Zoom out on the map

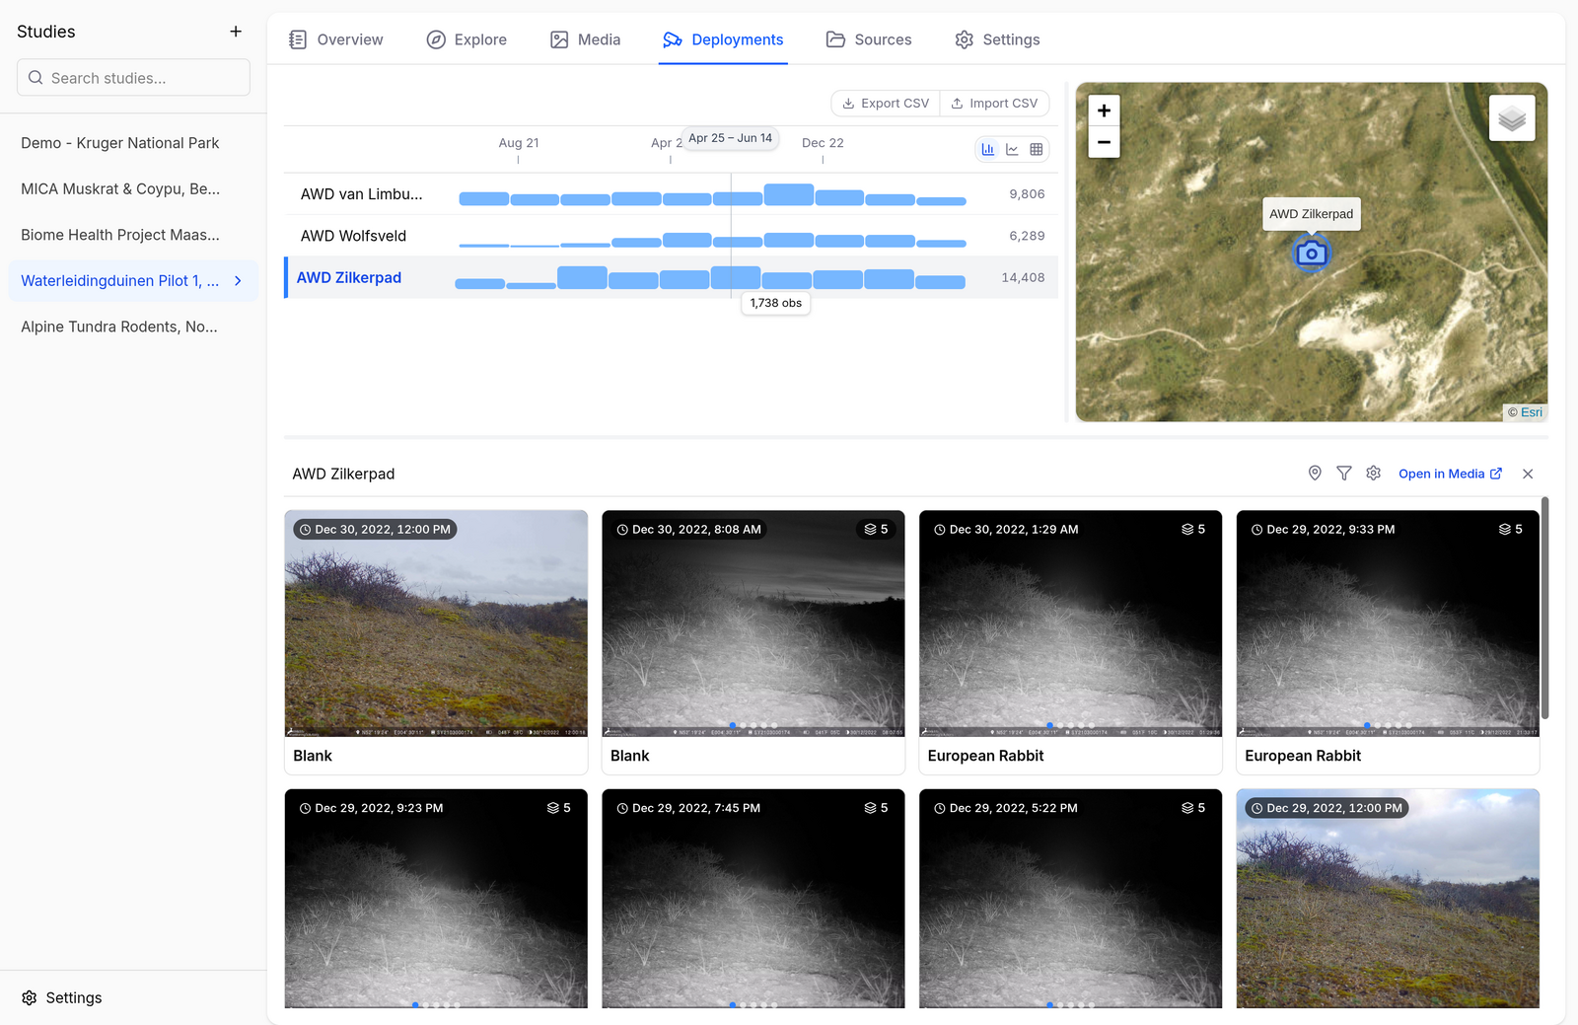point(1104,142)
